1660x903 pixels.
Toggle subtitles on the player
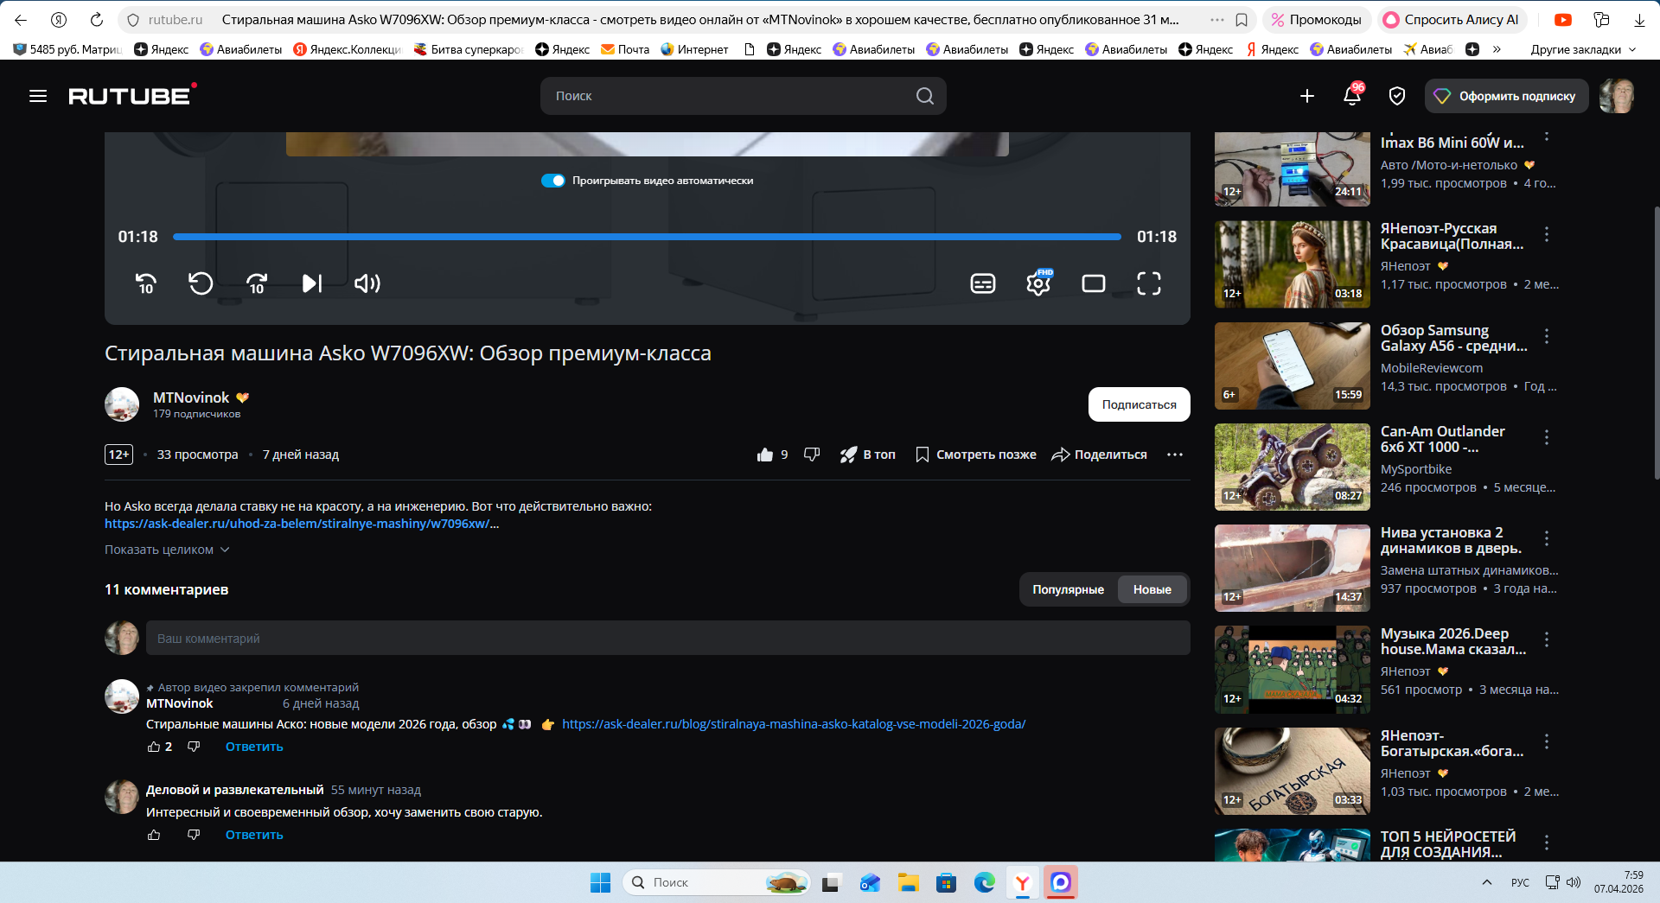(983, 283)
